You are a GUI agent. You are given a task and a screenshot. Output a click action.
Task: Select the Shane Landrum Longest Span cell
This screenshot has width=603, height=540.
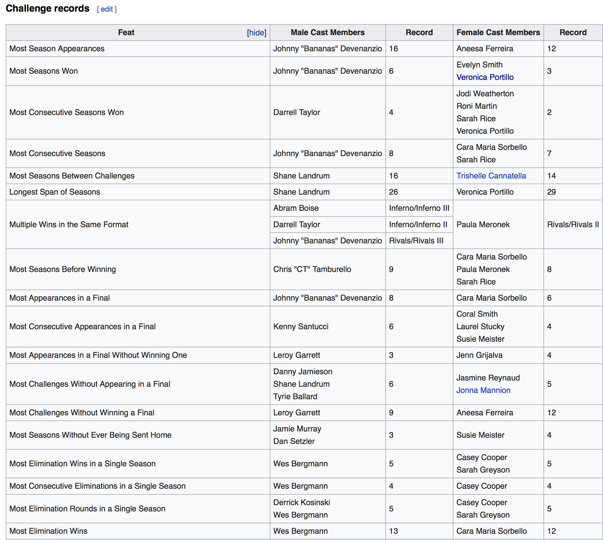327,192
